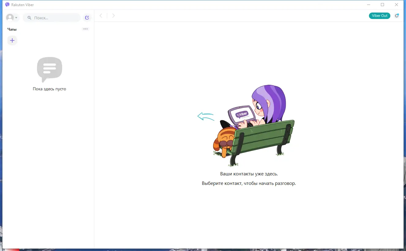Click the Rakuten Viber title bar text
This screenshot has width=406, height=251.
pos(23,5)
